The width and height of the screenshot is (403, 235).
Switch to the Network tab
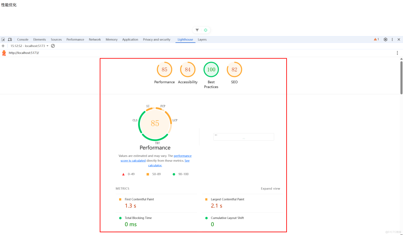point(95,40)
